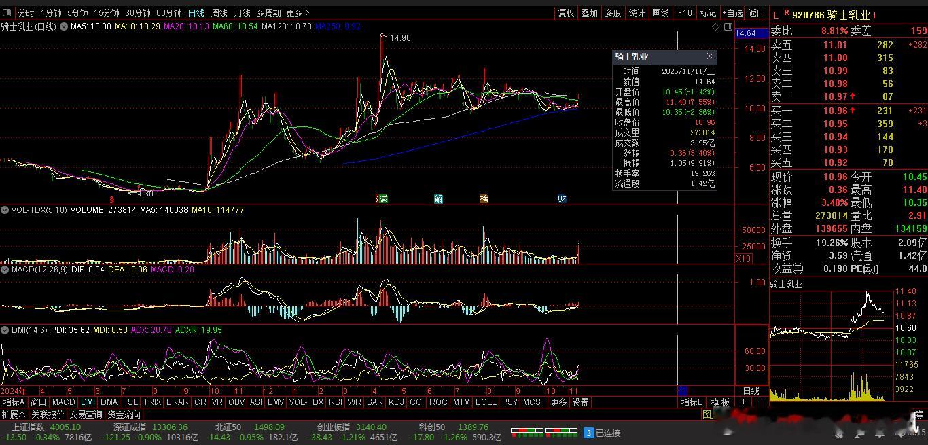Toggle the right panel icon near price axis
Image resolution: width=928 pixels, height=445 pixels.
click(728, 27)
